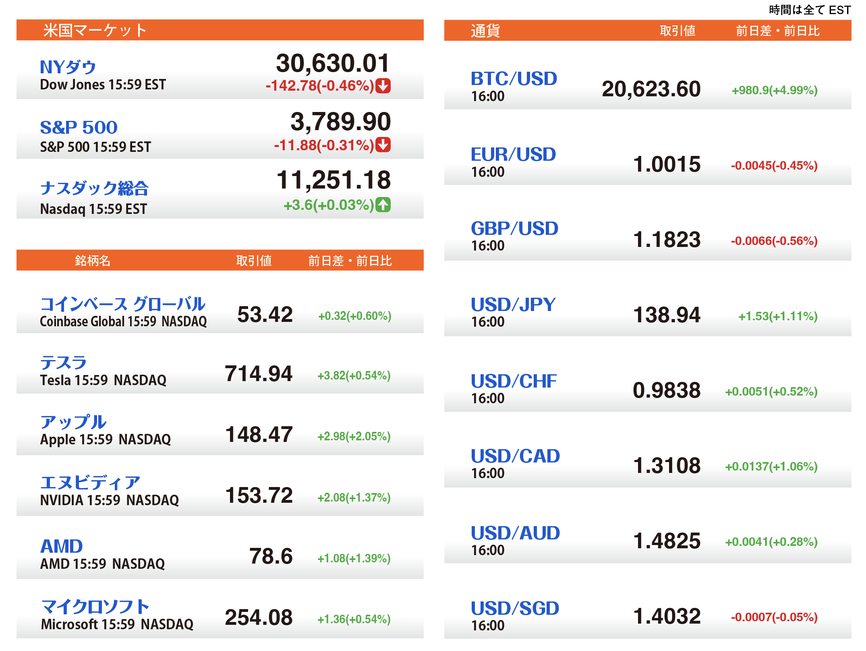The image size is (866, 651).
Task: Select the BTC/USD currency pair
Action: tap(514, 79)
